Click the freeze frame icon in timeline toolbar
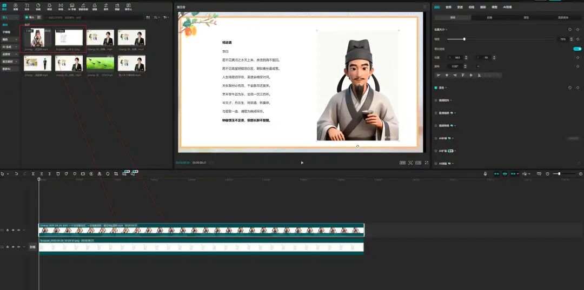Image resolution: width=584 pixels, height=290 pixels. click(83, 174)
